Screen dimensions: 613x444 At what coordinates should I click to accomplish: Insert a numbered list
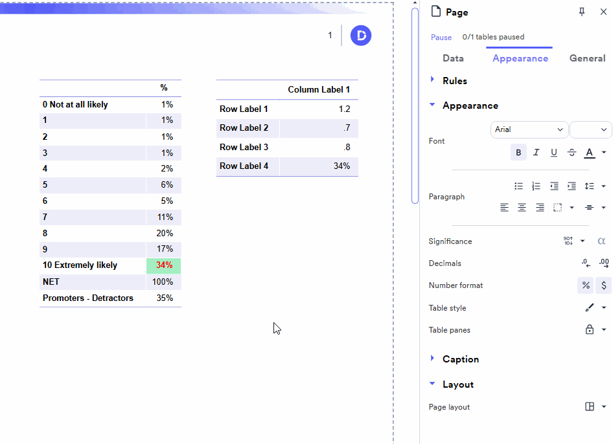[x=536, y=186]
